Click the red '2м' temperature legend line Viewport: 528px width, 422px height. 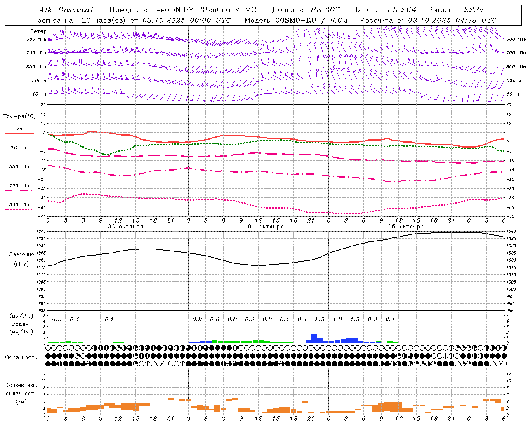point(19,133)
